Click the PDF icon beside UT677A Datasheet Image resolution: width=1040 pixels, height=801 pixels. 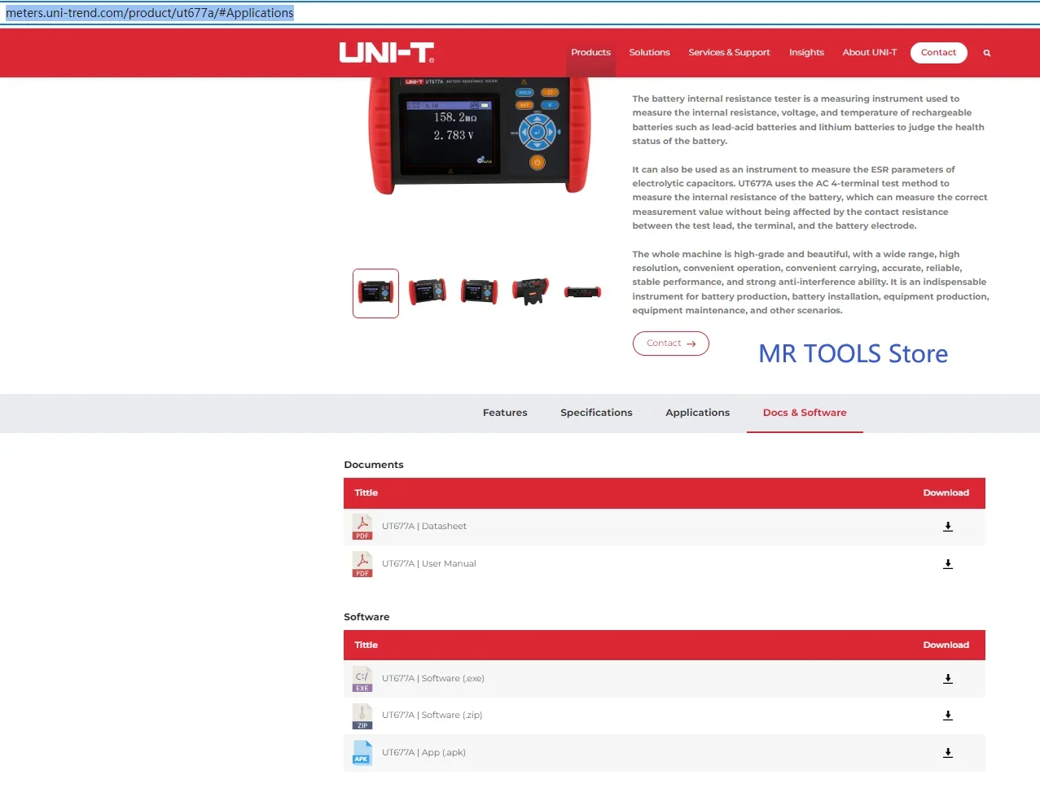coord(362,527)
